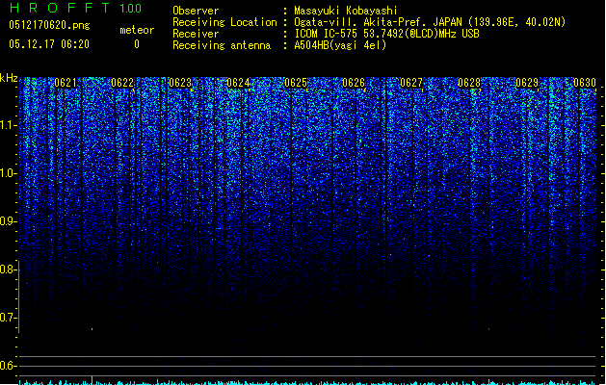Click the 0629 time marker
Viewport: 606px width, 385px height.
527,83
